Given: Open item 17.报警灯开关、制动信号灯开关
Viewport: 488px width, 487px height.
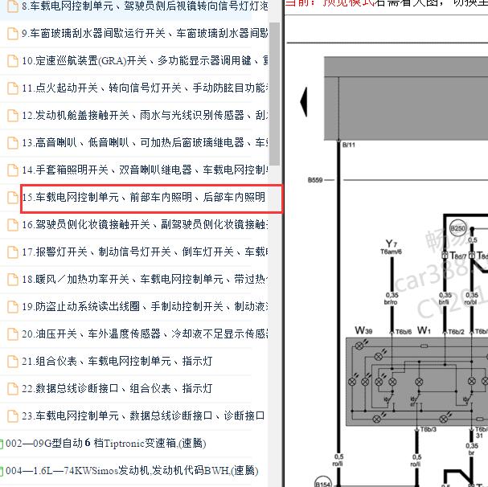Looking at the screenshot, I should point(145,252).
